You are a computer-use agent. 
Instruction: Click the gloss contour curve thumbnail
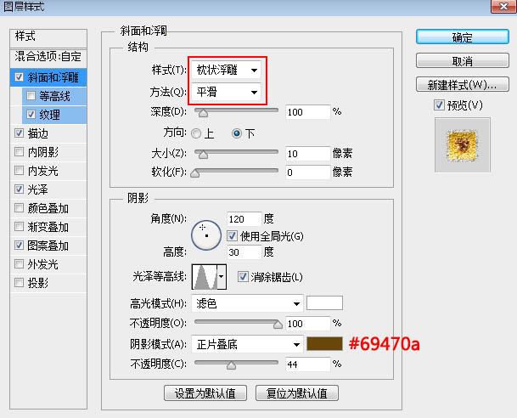point(205,277)
